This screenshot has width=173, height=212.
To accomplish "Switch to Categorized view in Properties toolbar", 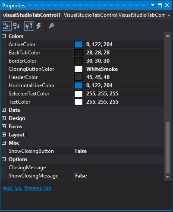I will coord(6,26).
